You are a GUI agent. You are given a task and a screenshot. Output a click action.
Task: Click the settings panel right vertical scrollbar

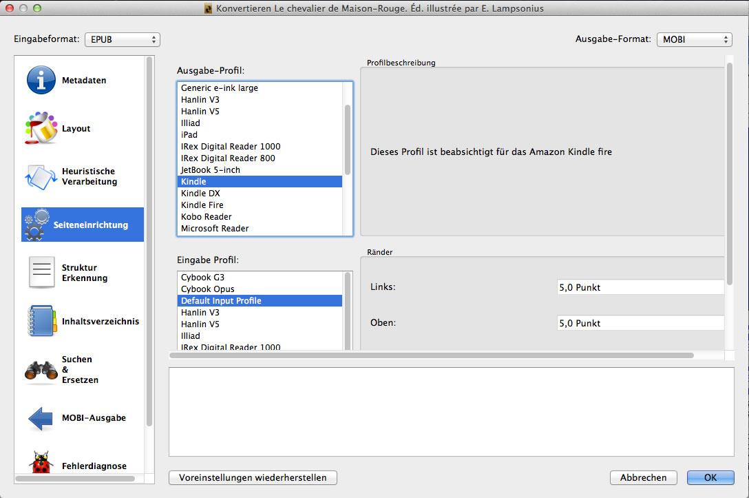(x=730, y=174)
